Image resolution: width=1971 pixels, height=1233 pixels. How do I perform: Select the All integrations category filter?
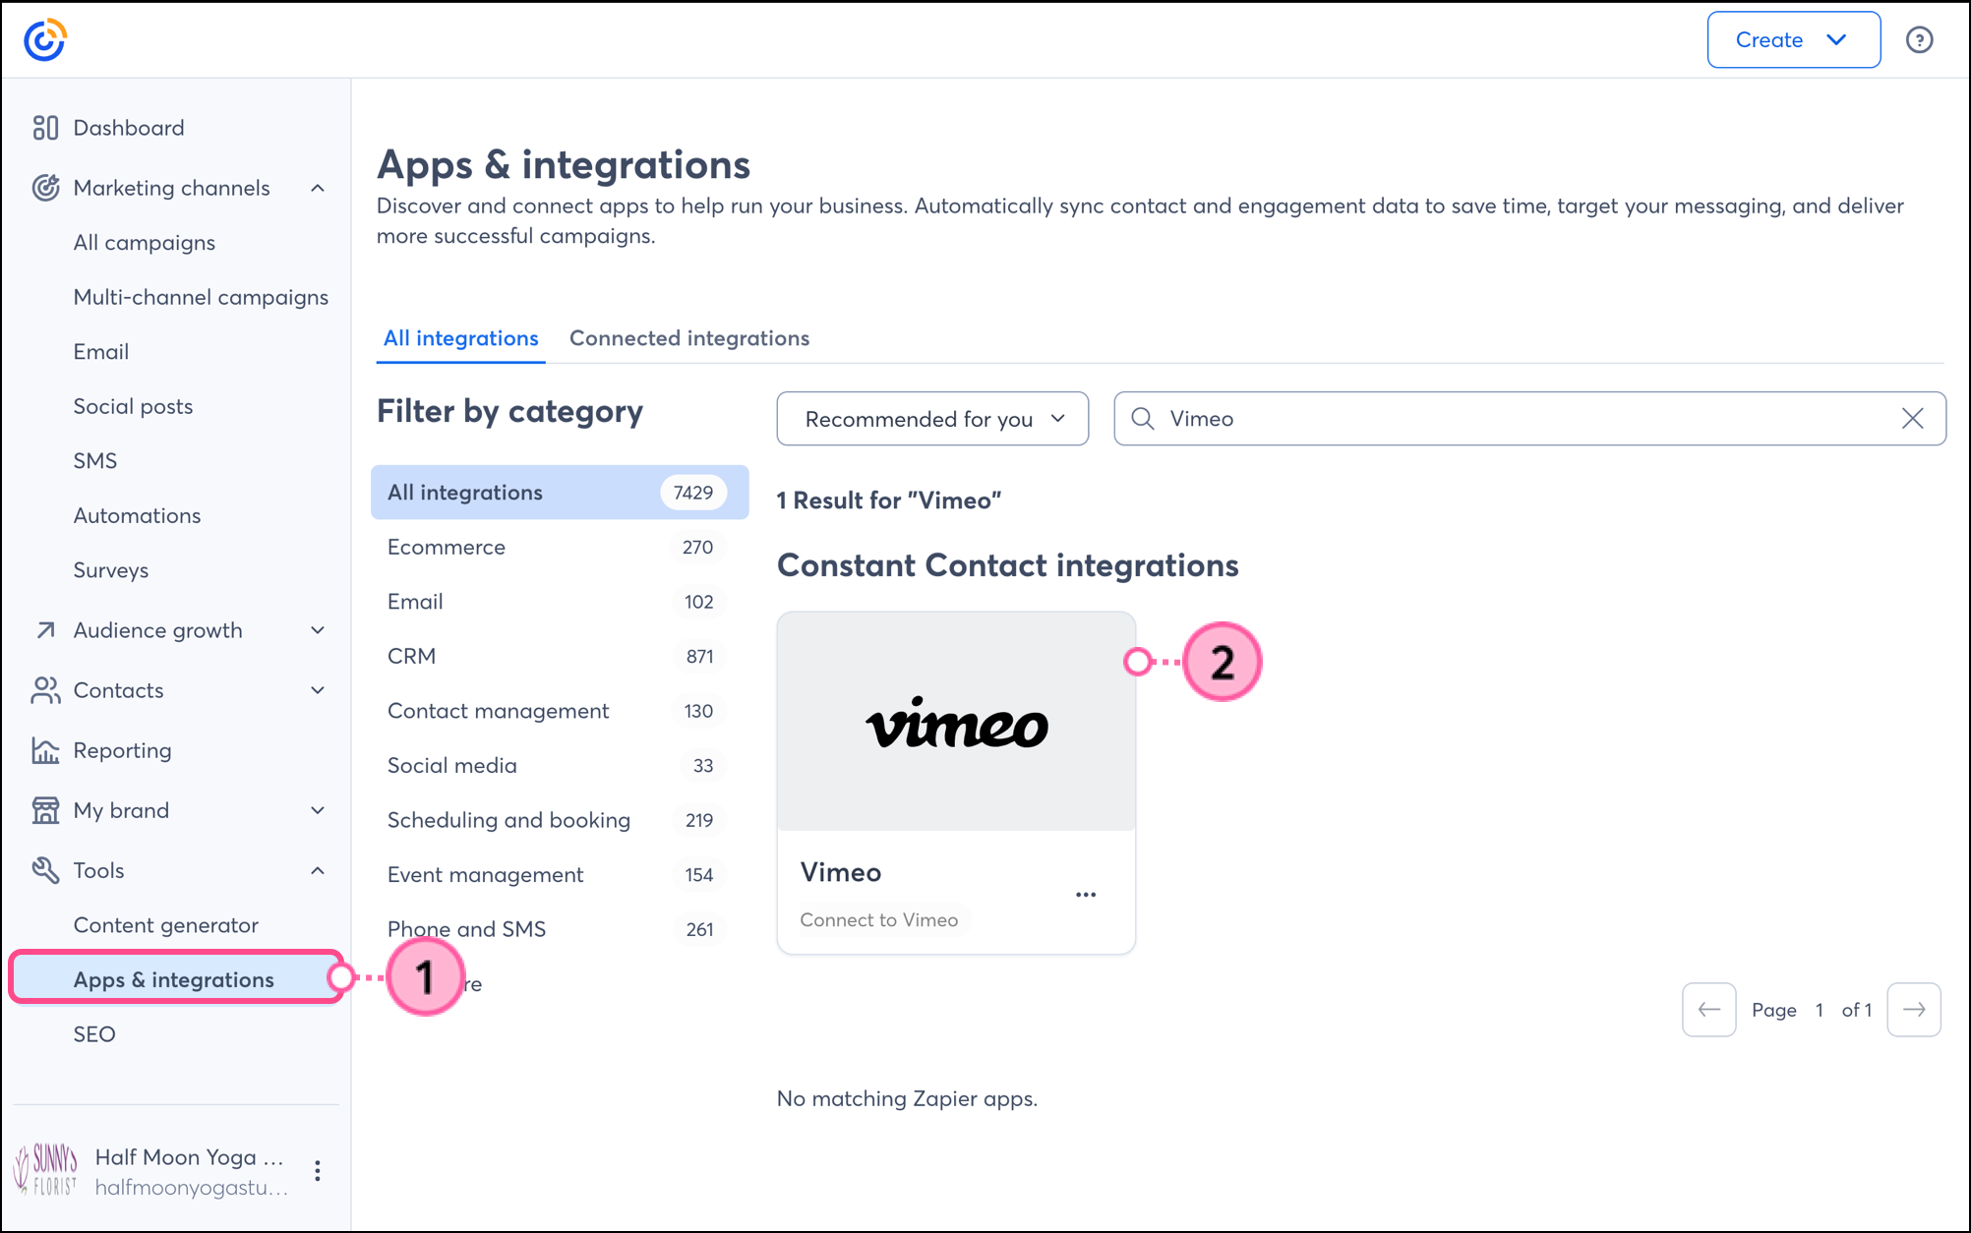(x=560, y=493)
